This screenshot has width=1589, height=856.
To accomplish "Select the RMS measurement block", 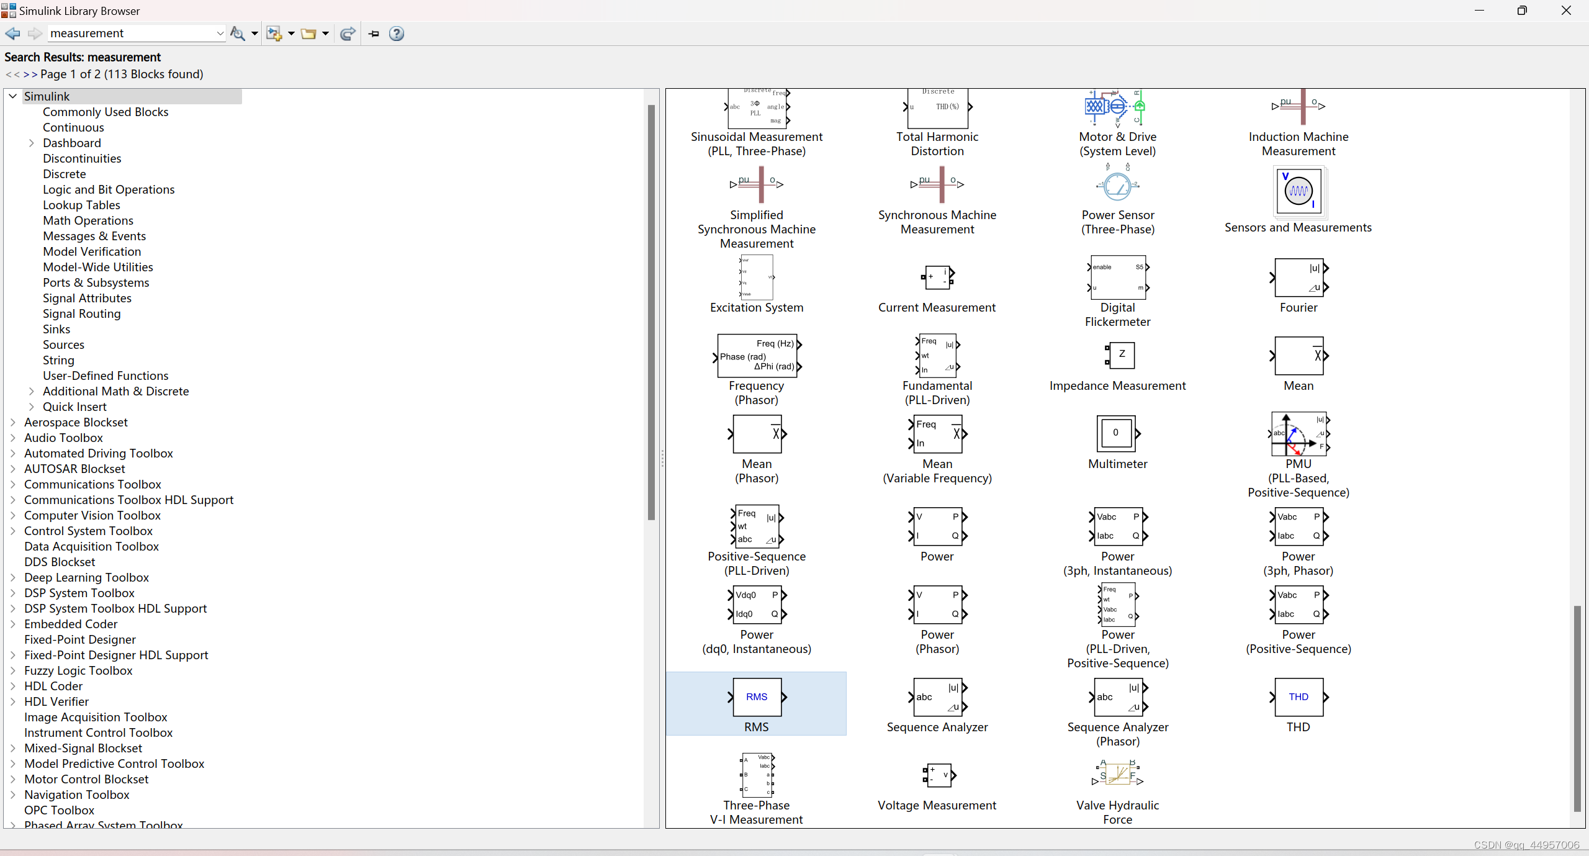I will click(756, 696).
